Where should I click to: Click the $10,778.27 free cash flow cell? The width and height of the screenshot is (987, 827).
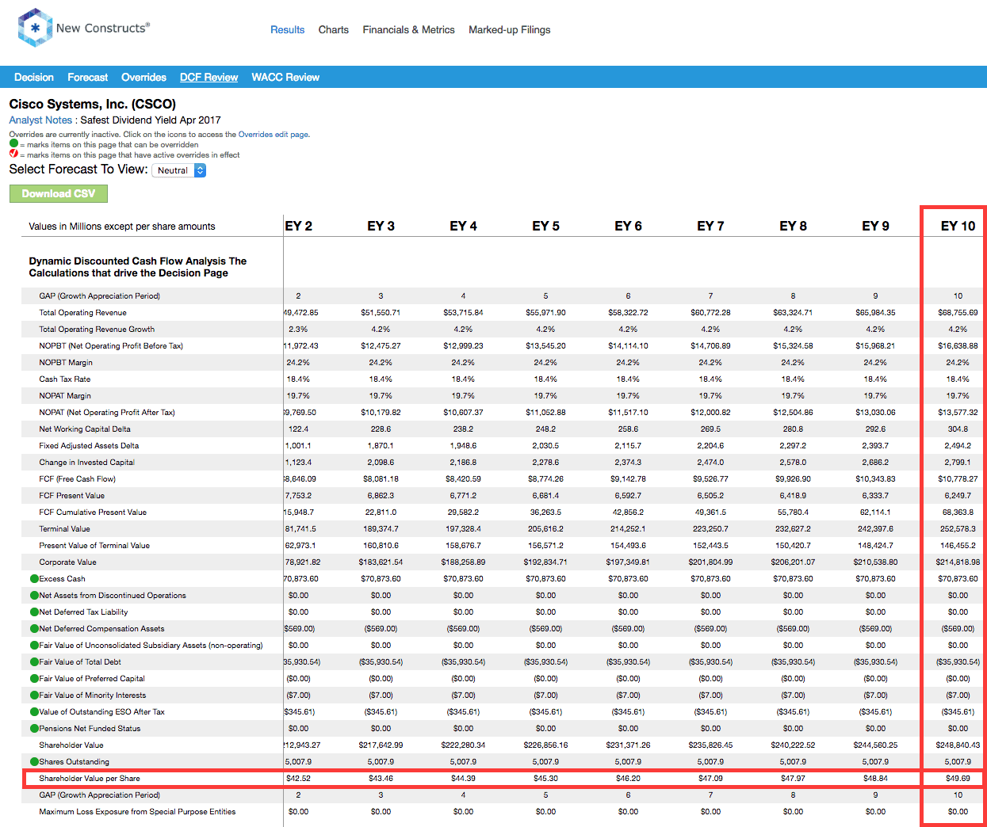[x=958, y=479]
